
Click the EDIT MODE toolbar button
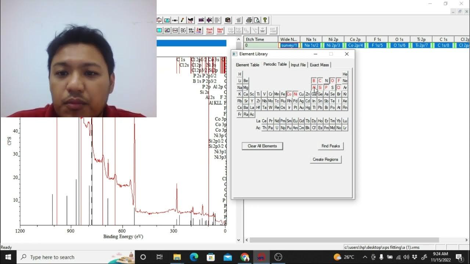[x=273, y=30]
